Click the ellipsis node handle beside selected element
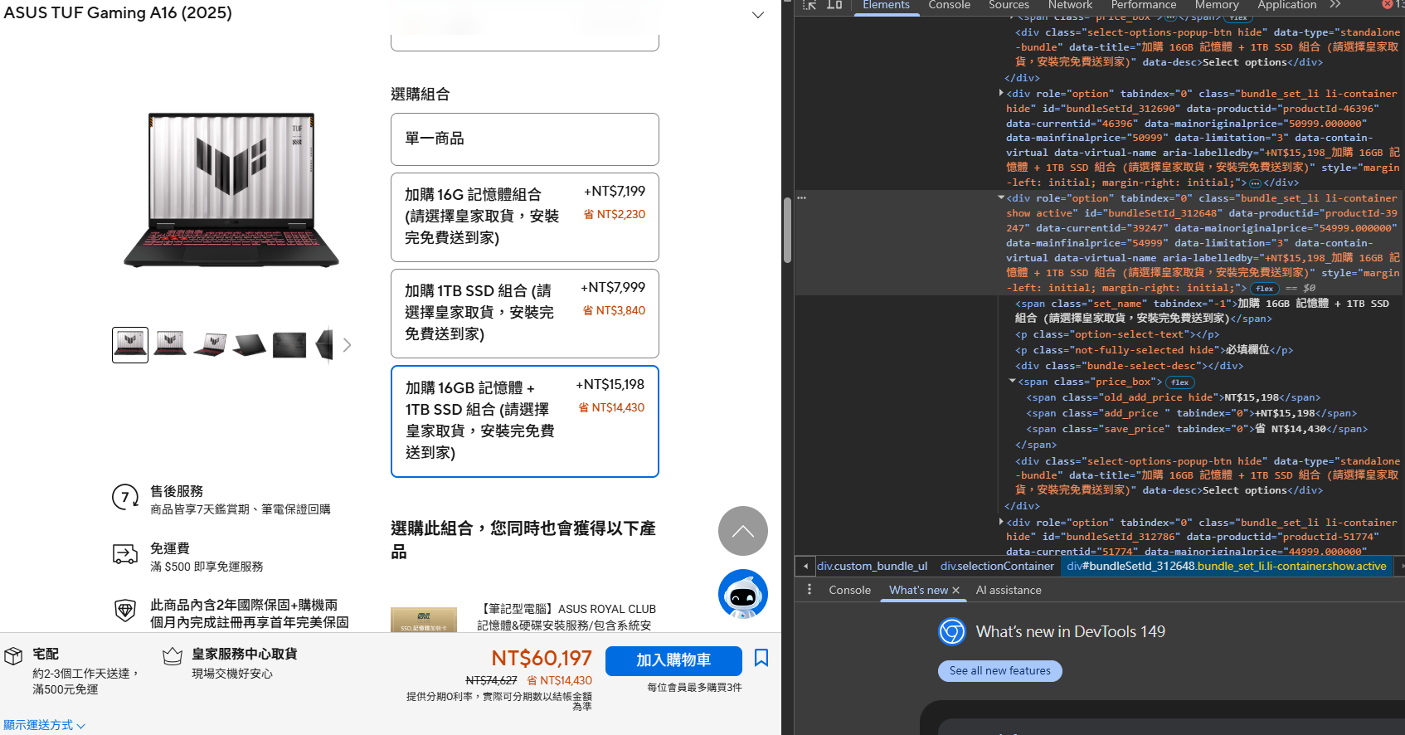1405x735 pixels. pos(802,198)
